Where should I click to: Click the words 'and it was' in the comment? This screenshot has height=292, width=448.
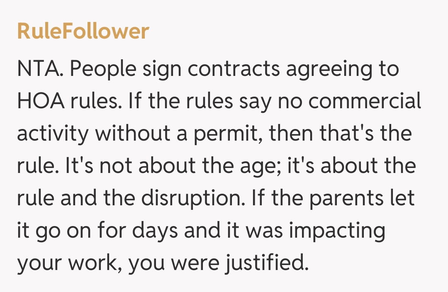(x=234, y=231)
